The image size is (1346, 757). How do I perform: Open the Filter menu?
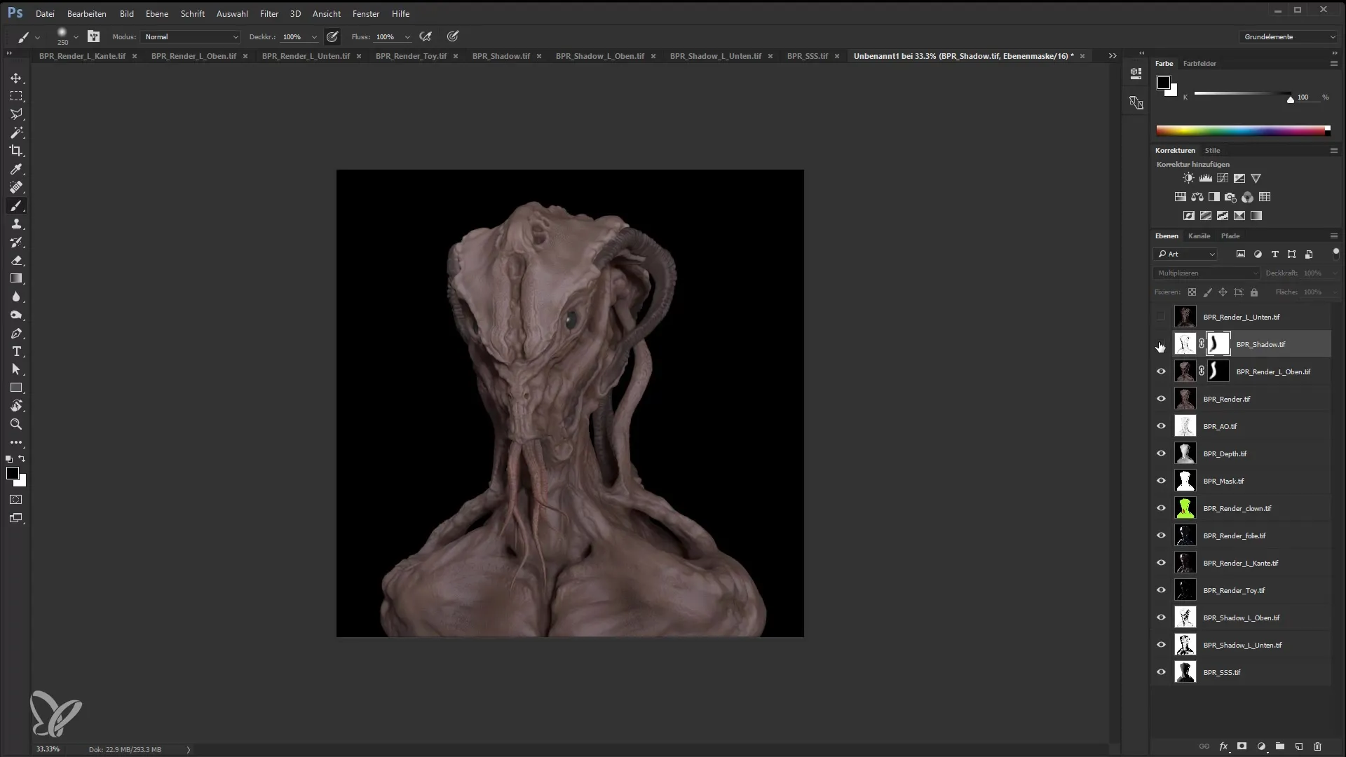tap(269, 13)
